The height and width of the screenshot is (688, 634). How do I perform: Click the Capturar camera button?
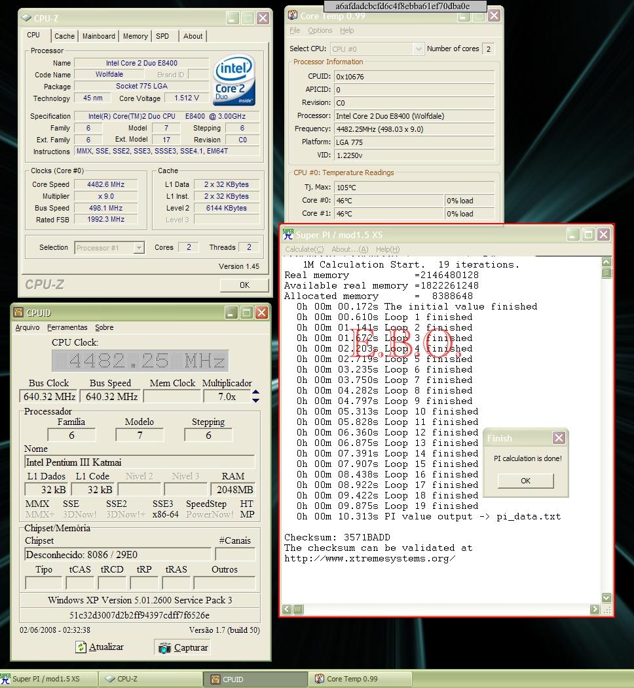tap(183, 647)
